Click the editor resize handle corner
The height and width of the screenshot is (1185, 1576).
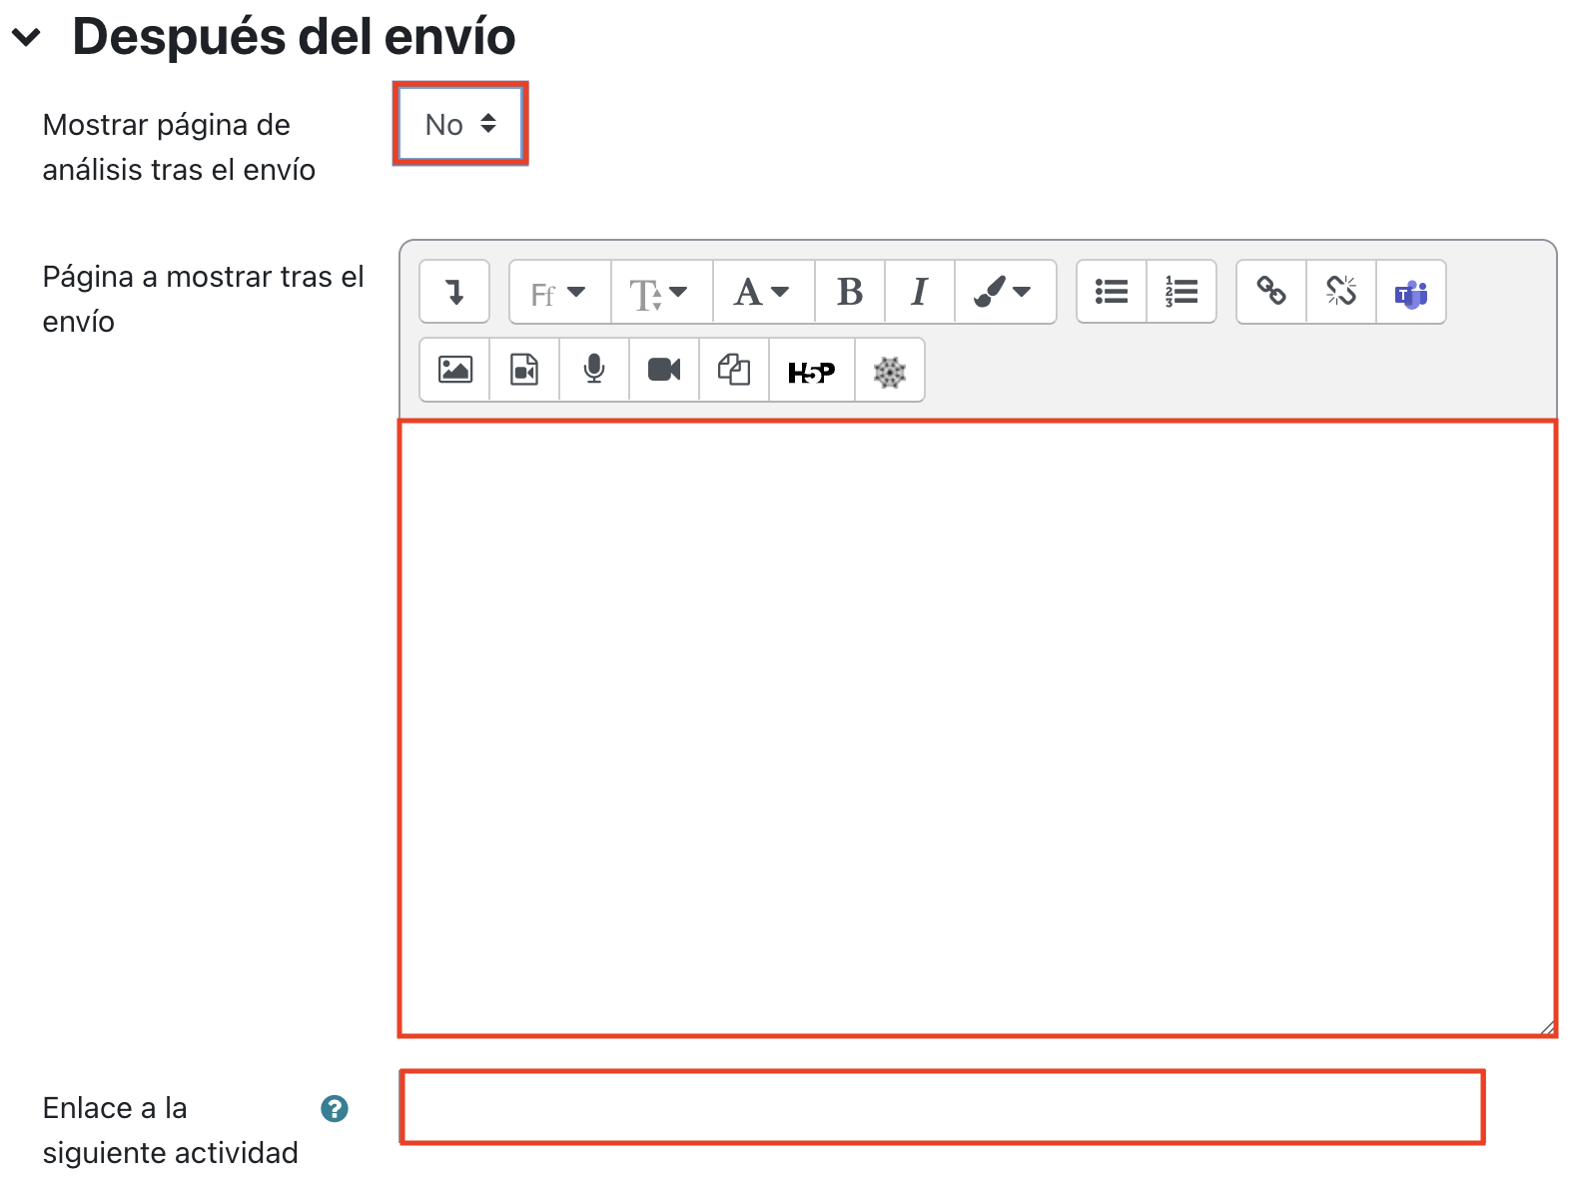tap(1547, 1026)
